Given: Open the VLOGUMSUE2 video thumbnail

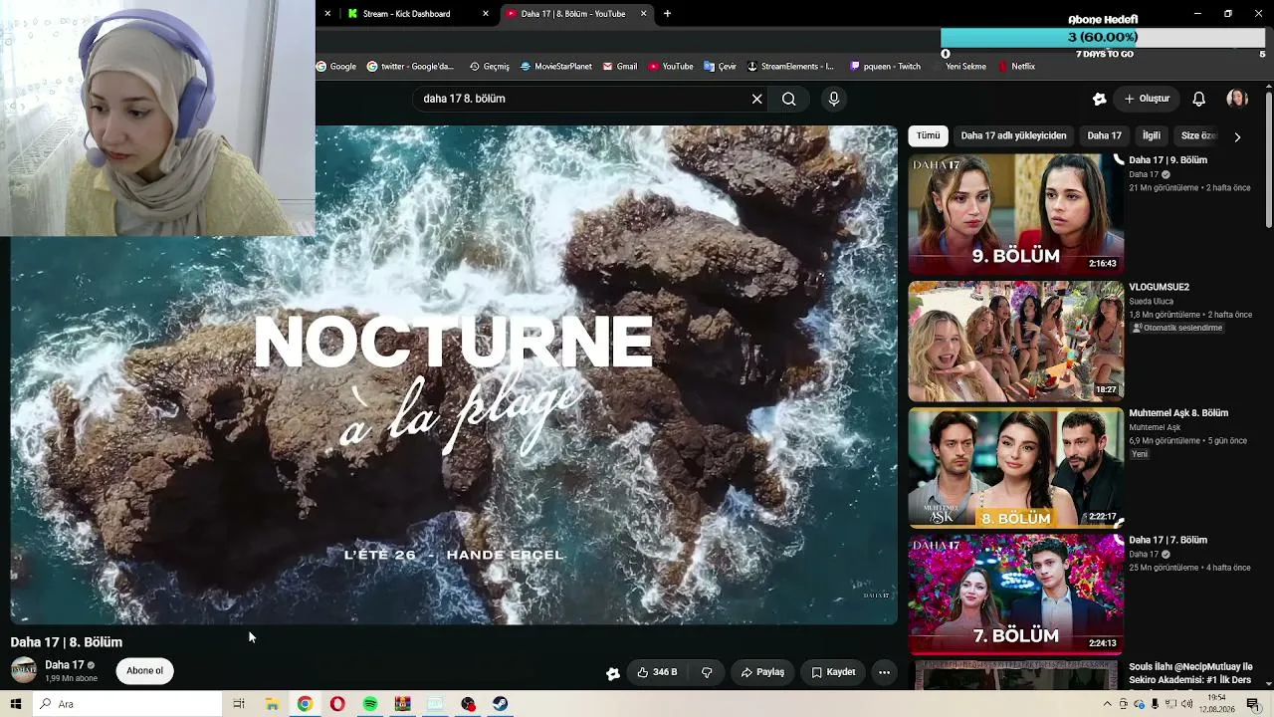Looking at the screenshot, I should (x=1015, y=341).
